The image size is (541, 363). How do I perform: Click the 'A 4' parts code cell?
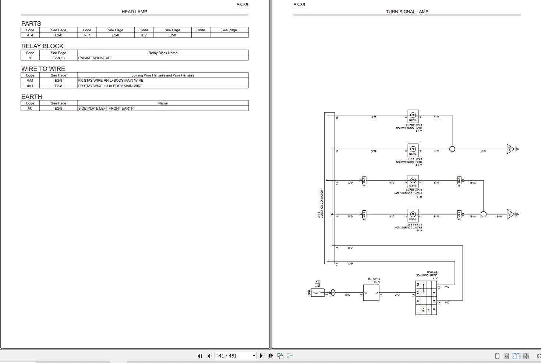[30, 35]
